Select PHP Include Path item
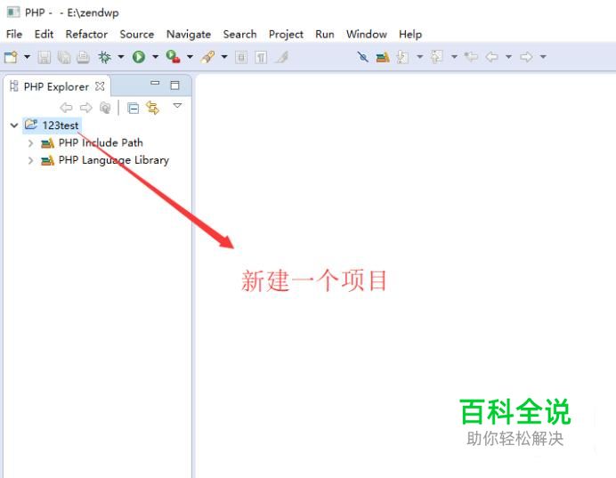The image size is (616, 478). click(x=101, y=142)
